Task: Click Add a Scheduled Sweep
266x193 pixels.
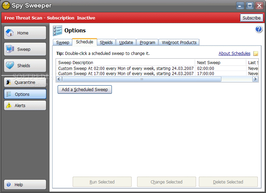Action: point(85,90)
